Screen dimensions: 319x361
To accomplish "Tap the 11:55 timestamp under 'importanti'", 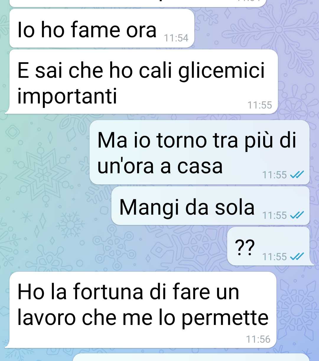I will tap(260, 105).
